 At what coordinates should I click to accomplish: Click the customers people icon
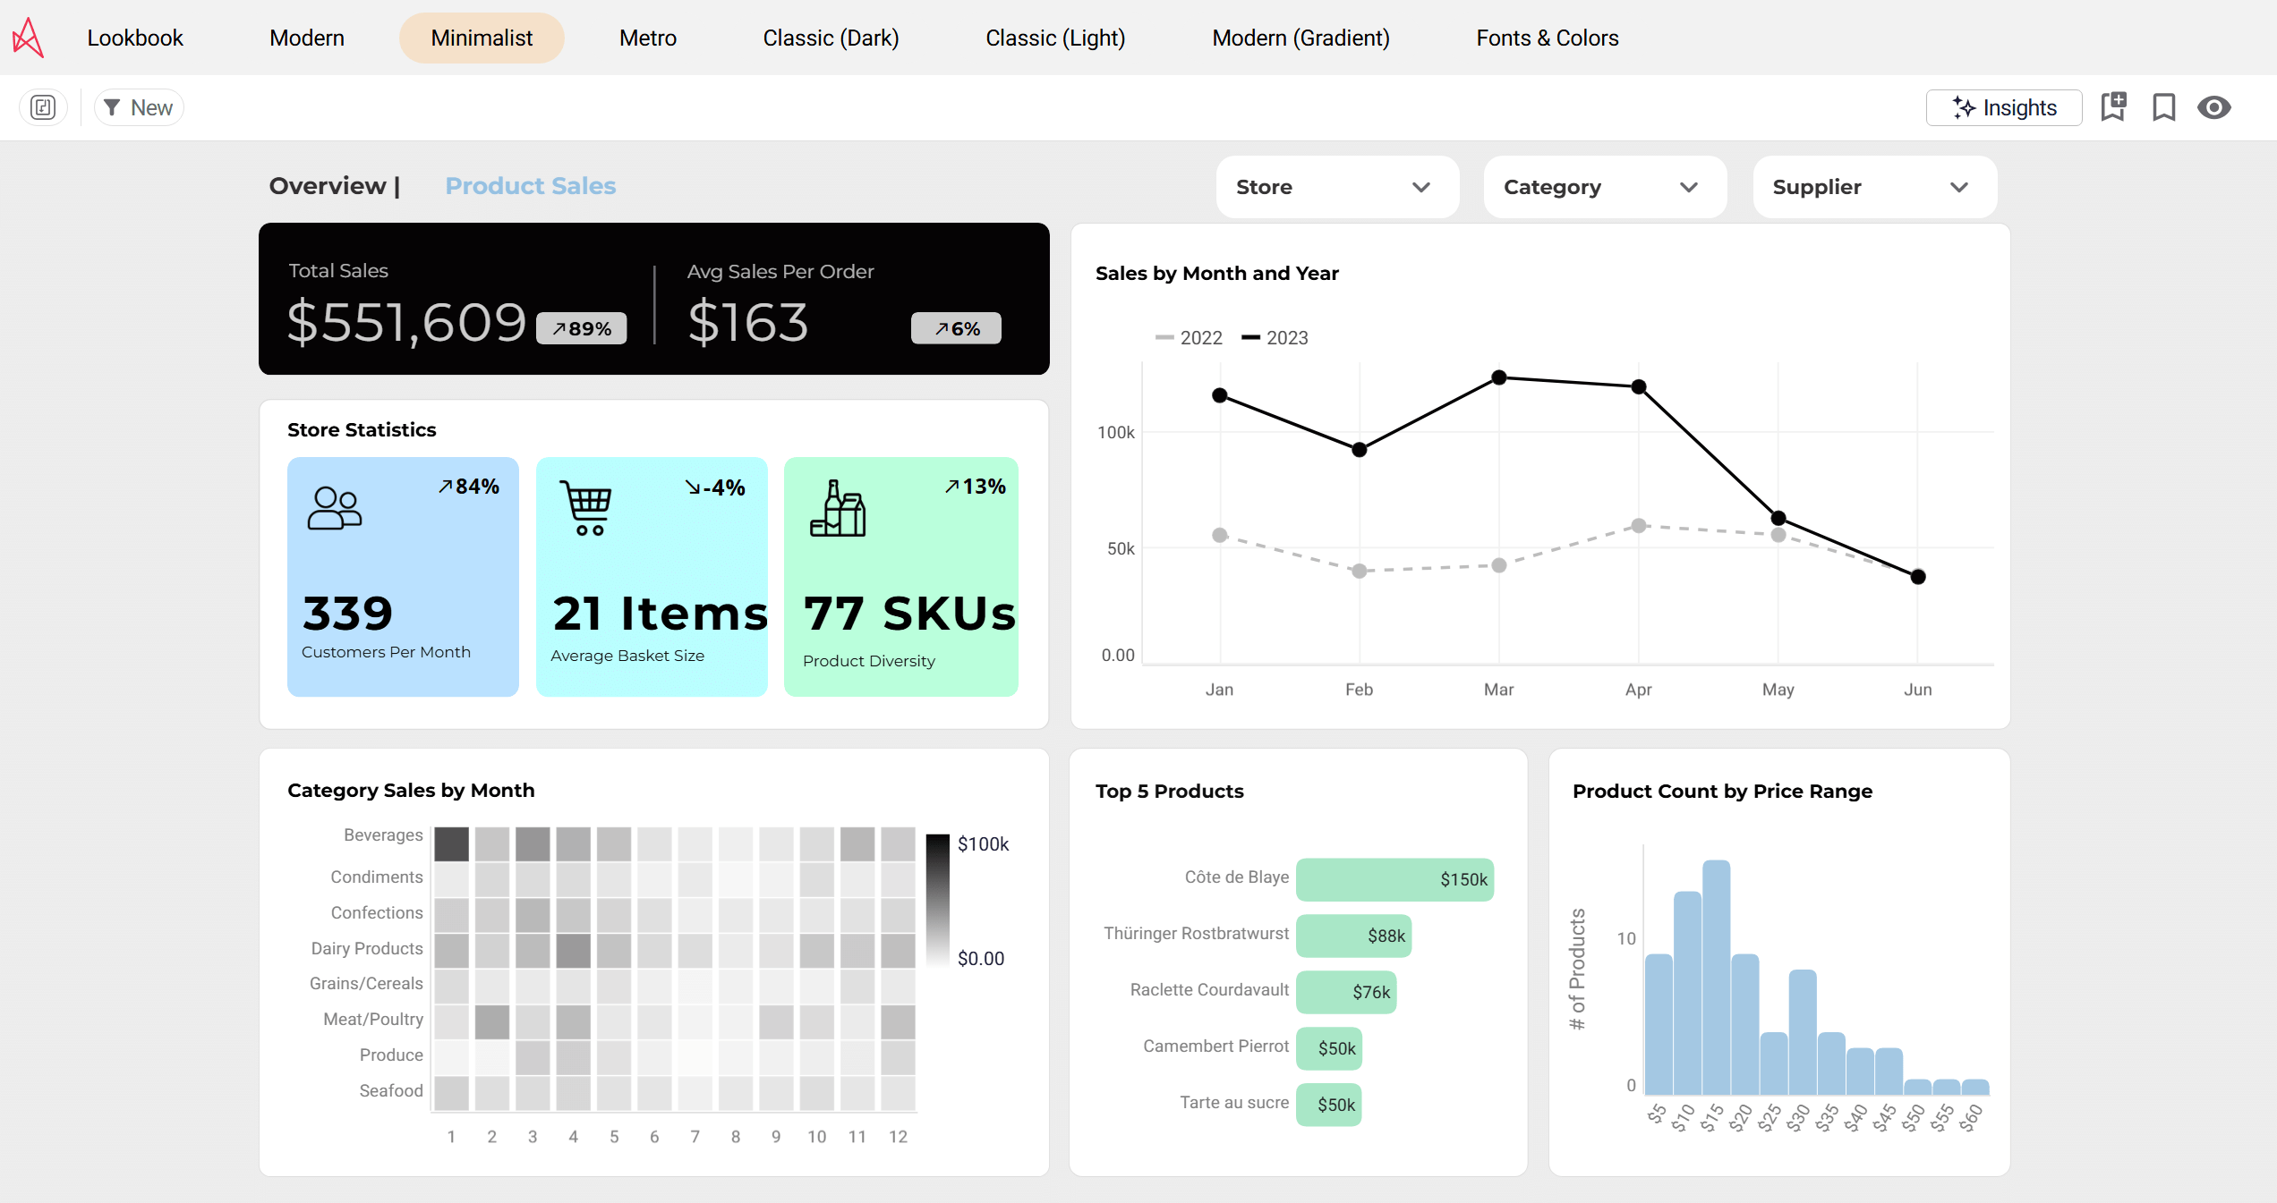[334, 508]
